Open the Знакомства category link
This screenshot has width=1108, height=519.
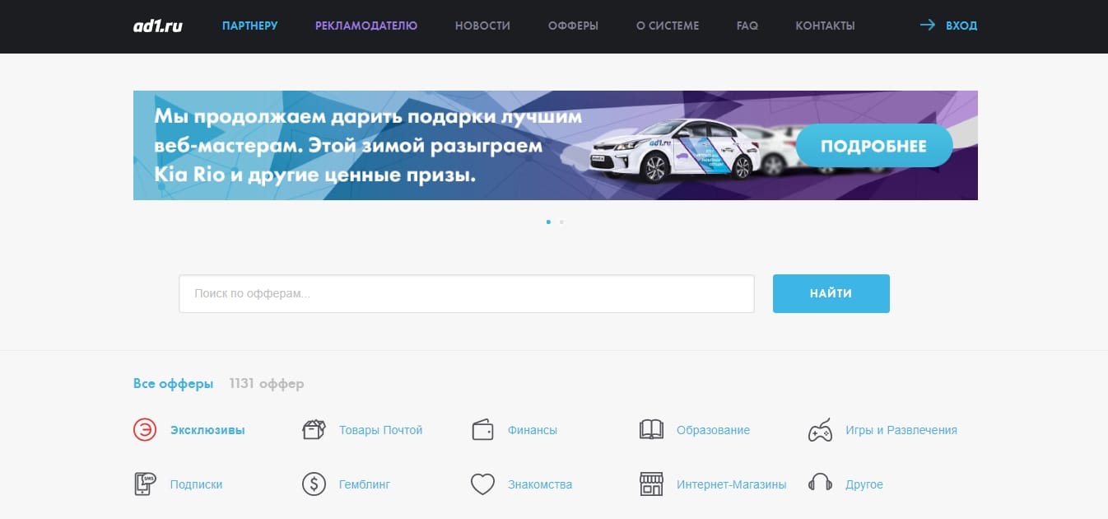click(540, 484)
